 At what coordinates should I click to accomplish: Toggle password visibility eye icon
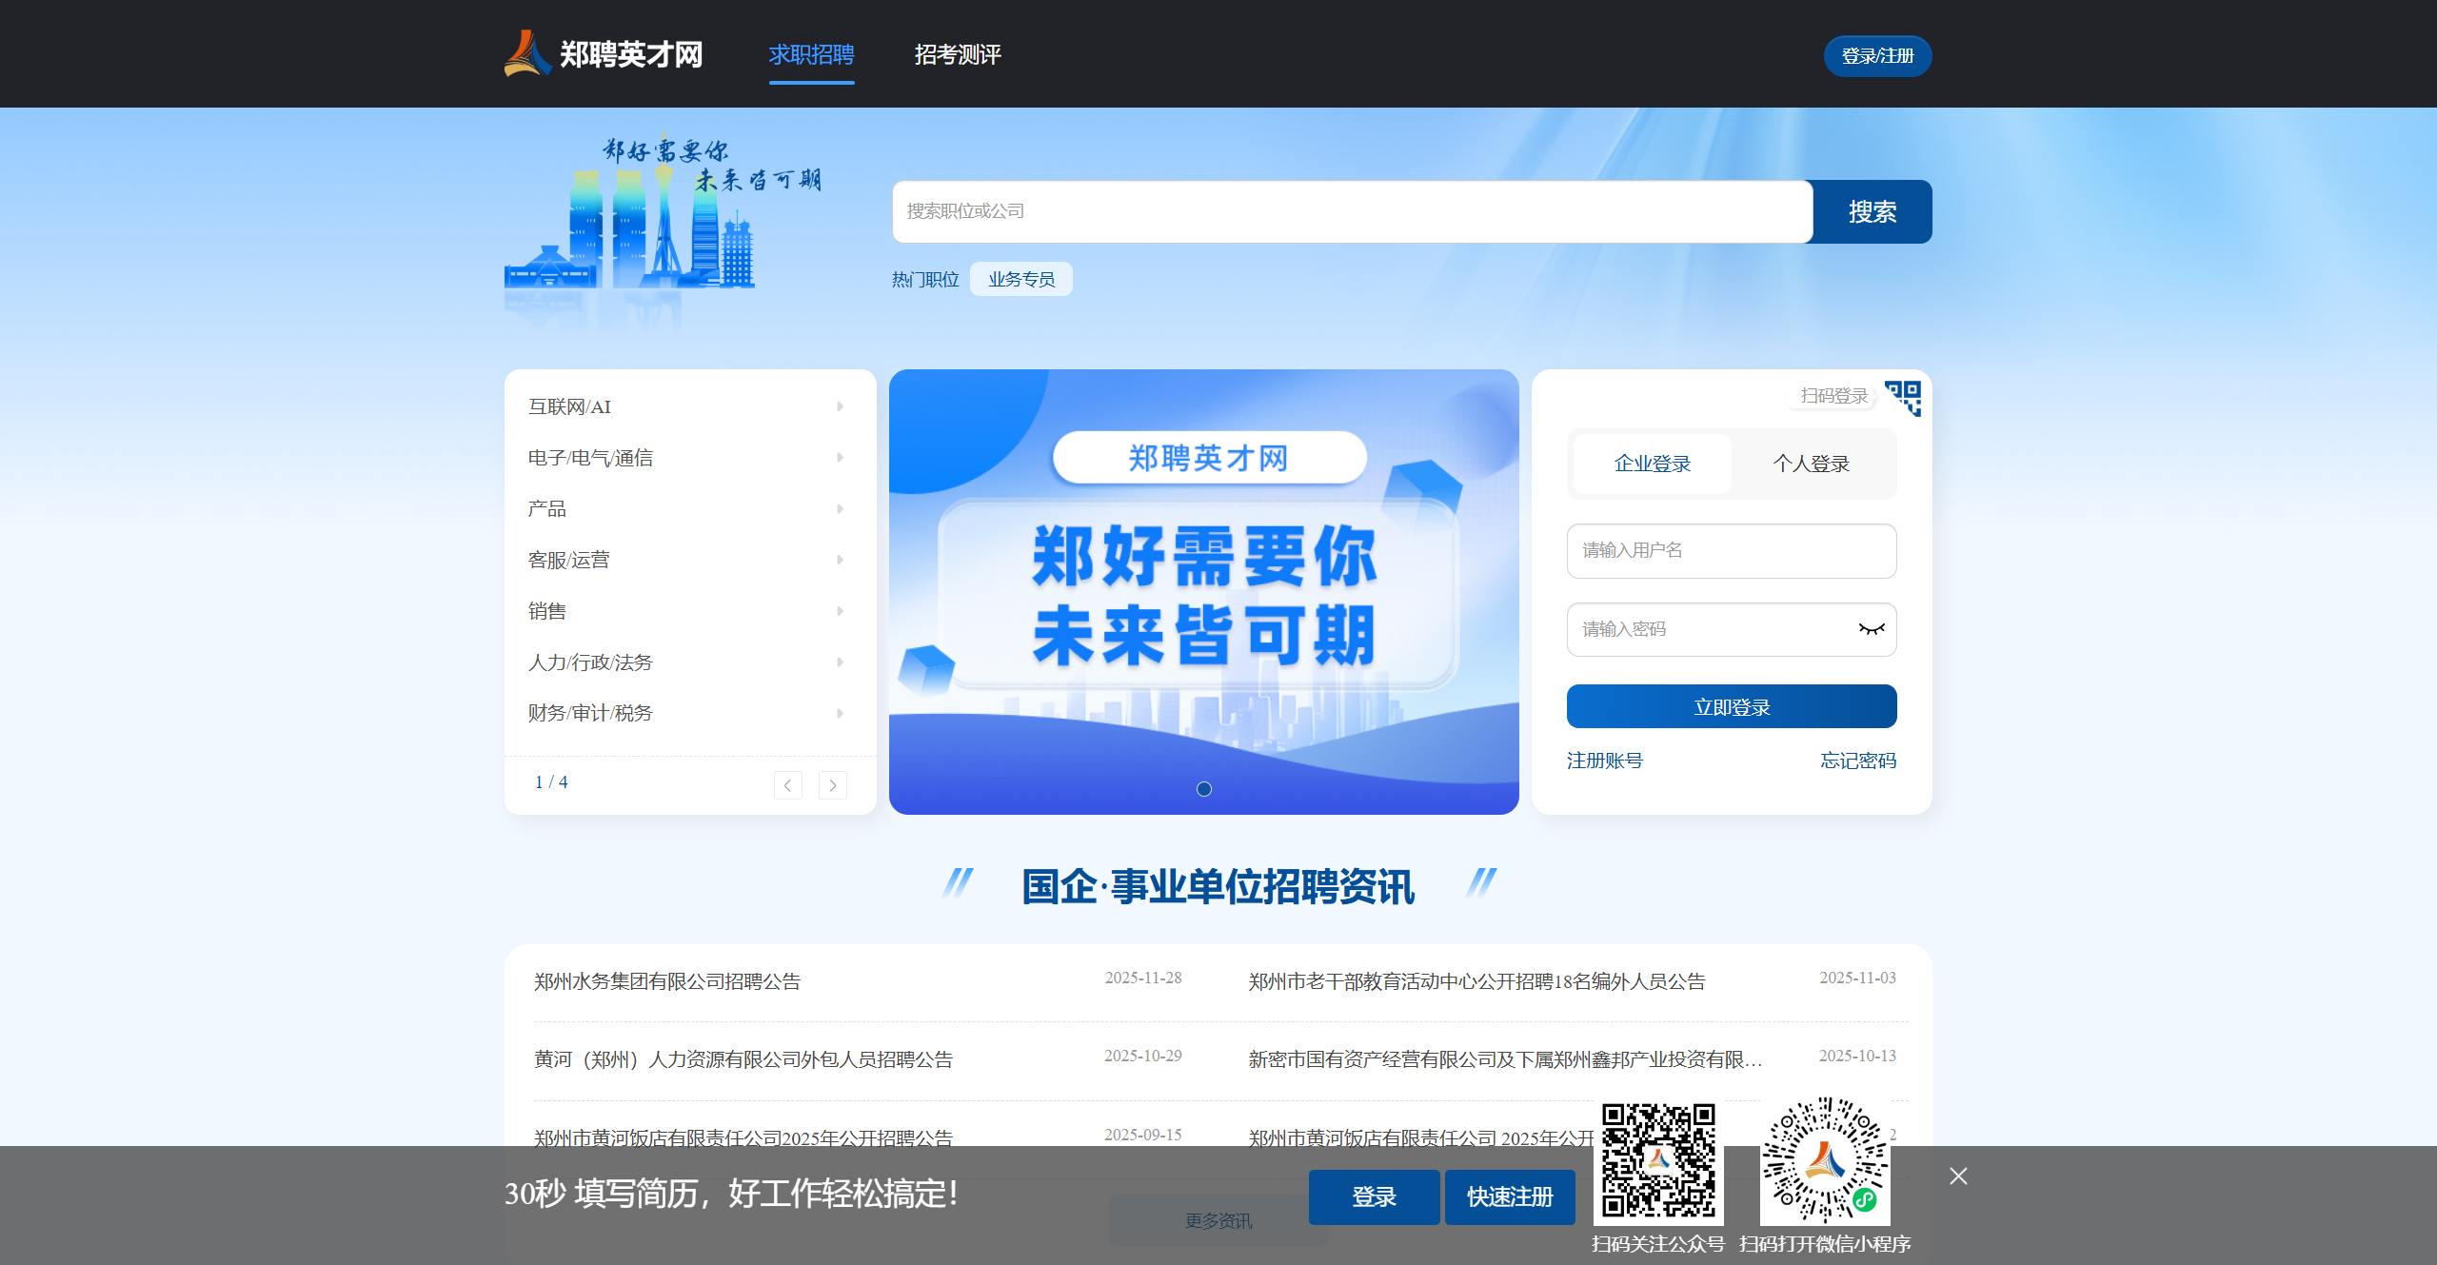1871,629
